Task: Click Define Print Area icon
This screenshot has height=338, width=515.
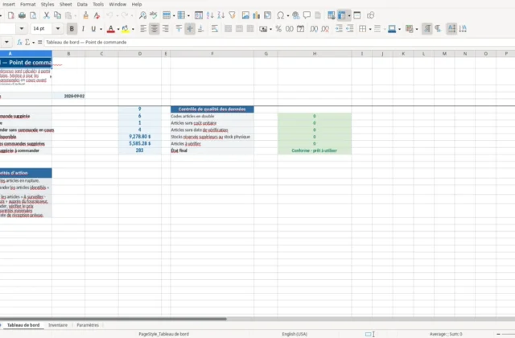Action: [x=331, y=15]
